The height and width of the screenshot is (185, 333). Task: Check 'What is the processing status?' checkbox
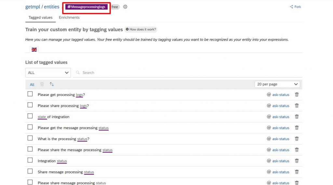tap(30, 138)
